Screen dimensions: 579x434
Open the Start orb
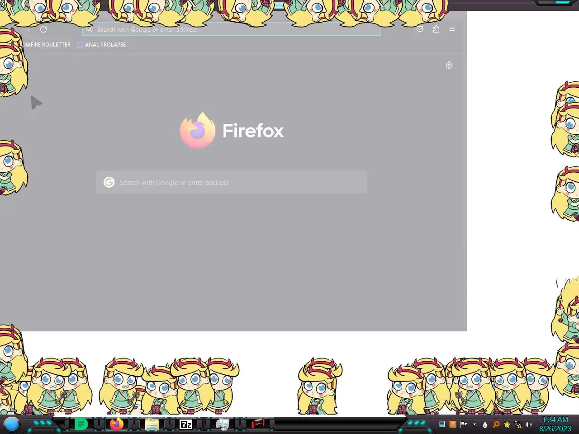(x=12, y=425)
